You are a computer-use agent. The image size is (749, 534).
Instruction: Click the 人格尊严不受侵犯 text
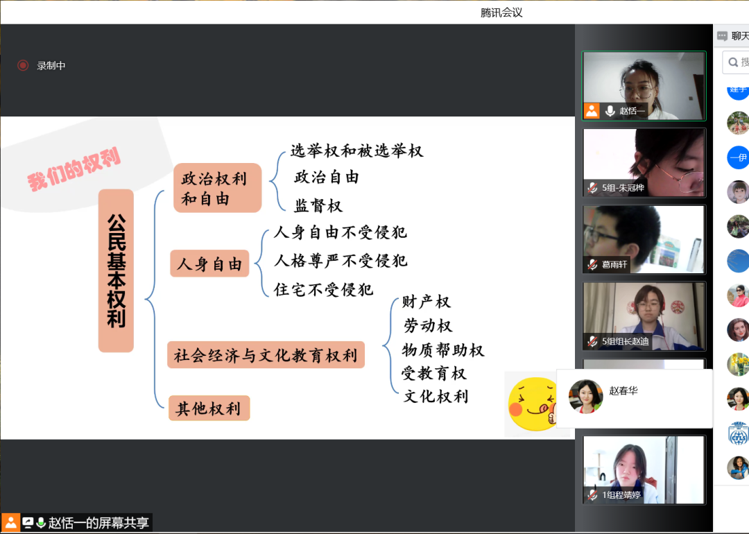point(341,261)
